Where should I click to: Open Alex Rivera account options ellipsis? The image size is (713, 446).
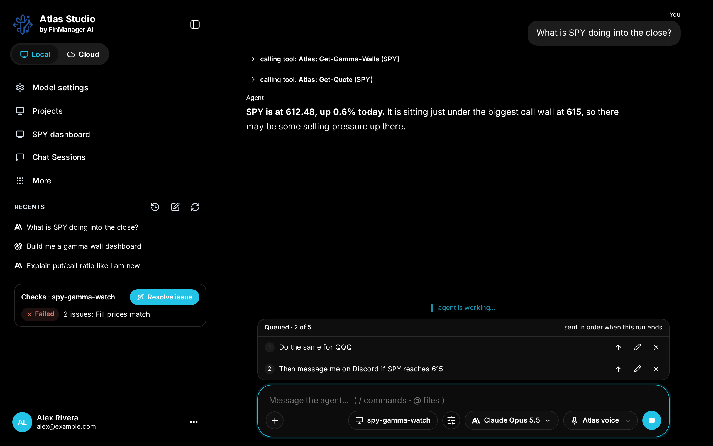(194, 422)
